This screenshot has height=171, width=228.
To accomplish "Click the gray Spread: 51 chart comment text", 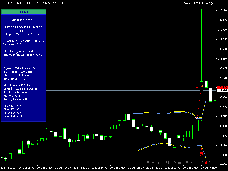I will pos(180,162).
